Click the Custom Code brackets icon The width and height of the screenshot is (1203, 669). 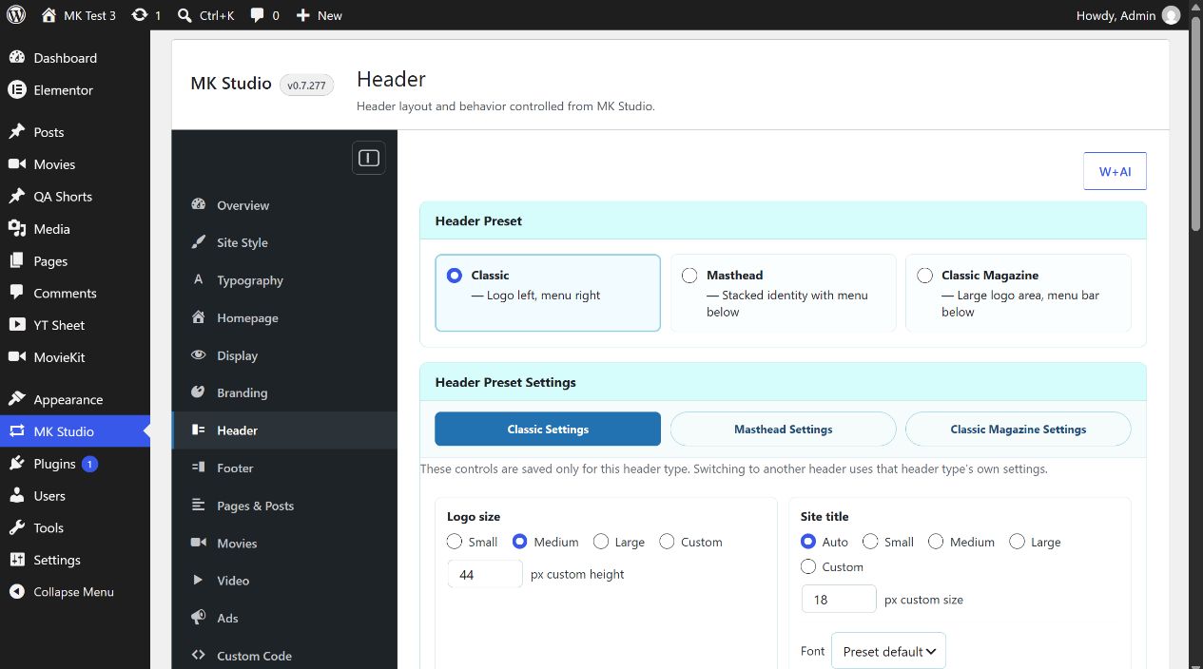pos(199,656)
